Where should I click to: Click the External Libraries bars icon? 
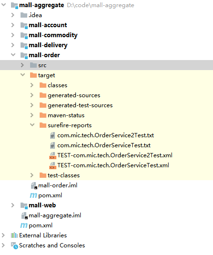(14, 235)
